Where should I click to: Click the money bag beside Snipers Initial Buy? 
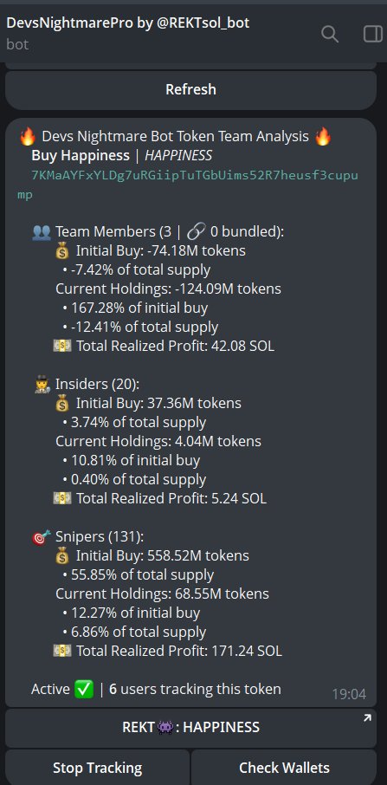pos(62,555)
